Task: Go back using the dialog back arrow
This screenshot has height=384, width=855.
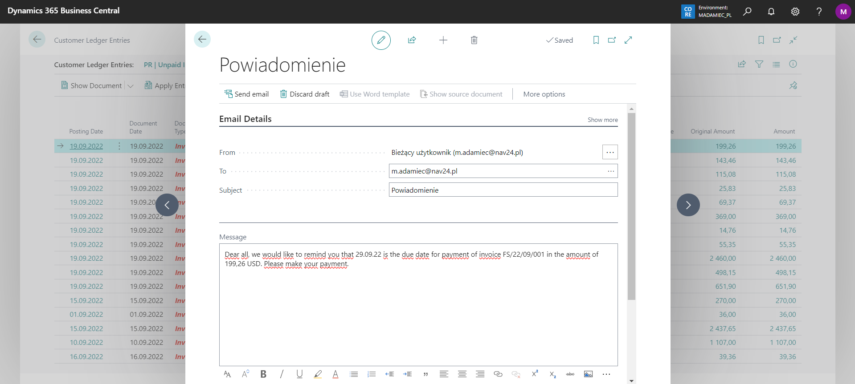Action: (x=202, y=39)
